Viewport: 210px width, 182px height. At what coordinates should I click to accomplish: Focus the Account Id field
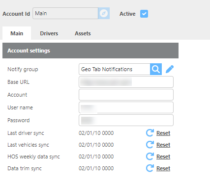[x=65, y=13]
